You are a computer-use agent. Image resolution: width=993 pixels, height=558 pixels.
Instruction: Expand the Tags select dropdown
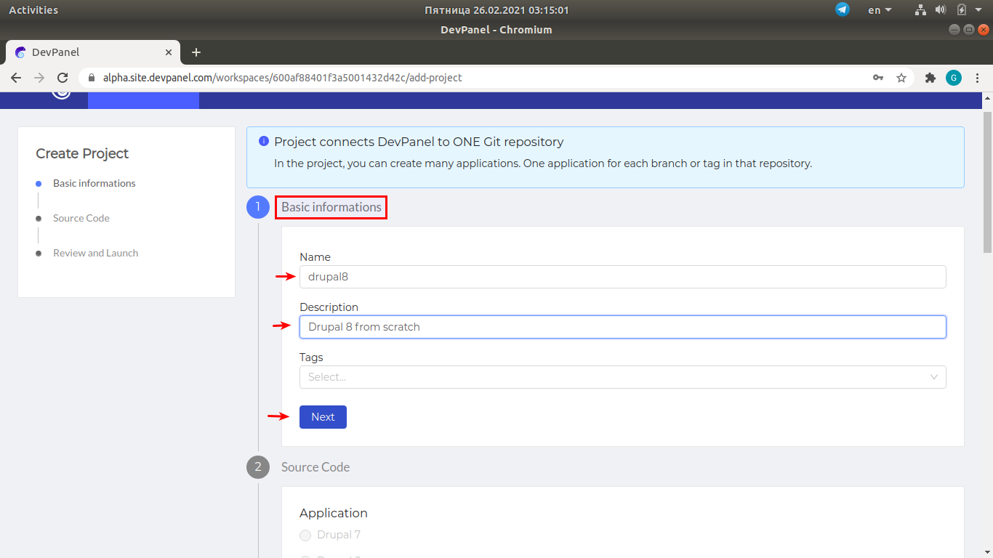(x=622, y=377)
